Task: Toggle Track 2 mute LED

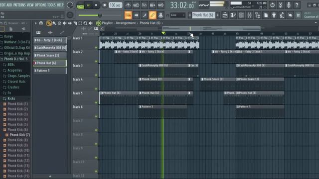Action: click(x=96, y=61)
